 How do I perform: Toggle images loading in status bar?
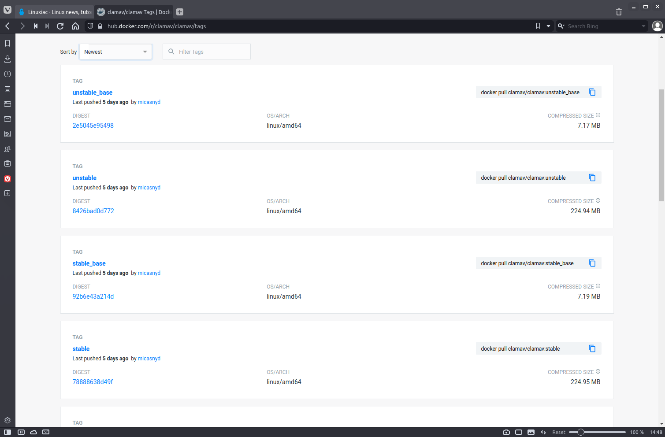tap(531, 432)
